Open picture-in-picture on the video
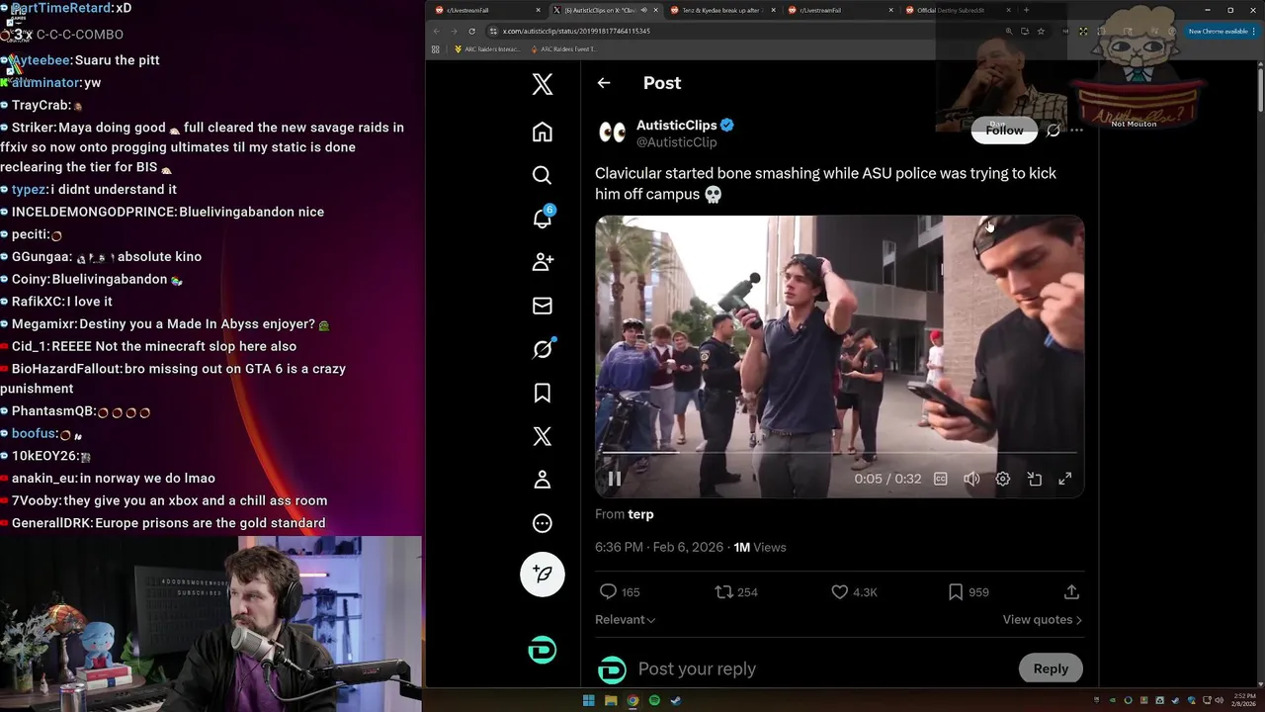Viewport: 1265px width, 712px height. [x=1035, y=479]
